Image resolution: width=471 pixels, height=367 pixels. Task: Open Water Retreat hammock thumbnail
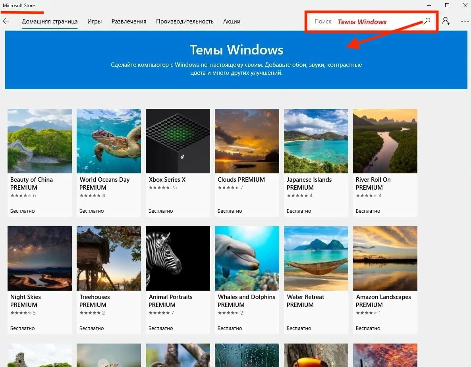(x=316, y=258)
